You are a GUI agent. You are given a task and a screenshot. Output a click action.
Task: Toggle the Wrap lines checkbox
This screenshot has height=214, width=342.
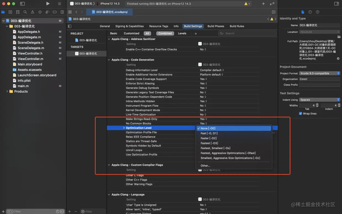[x=300, y=114]
